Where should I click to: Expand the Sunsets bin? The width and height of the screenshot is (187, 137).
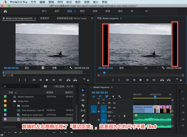(14, 106)
